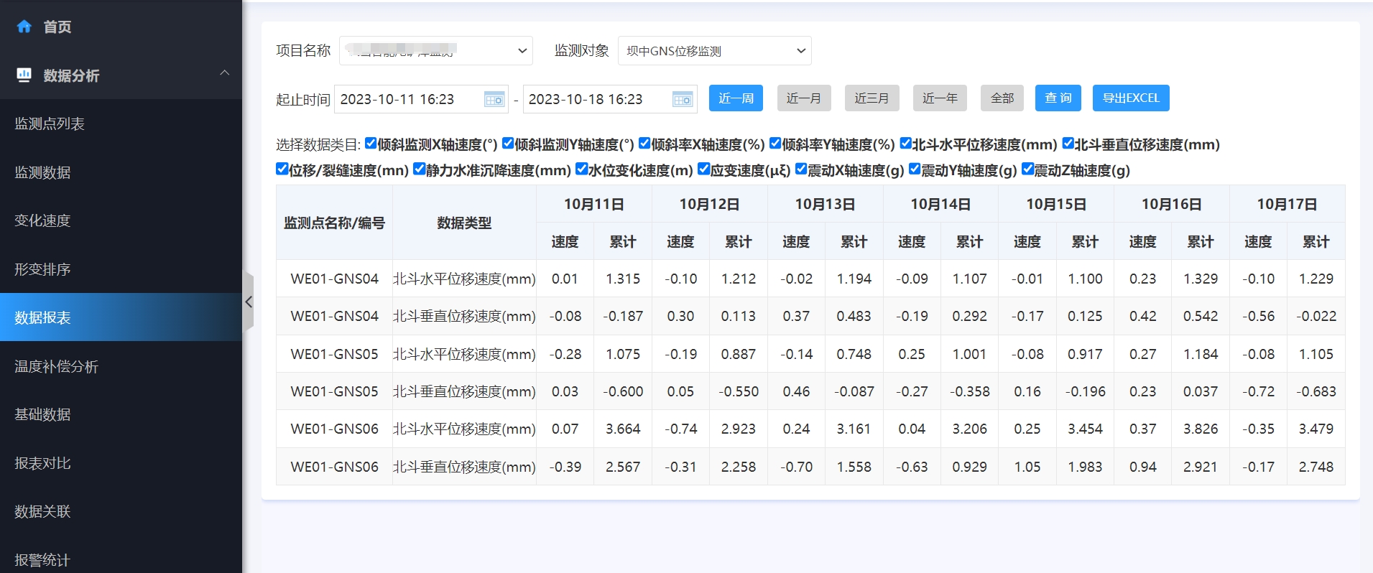Click the 数据类型 column header
This screenshot has width=1373, height=573.
[x=464, y=223]
